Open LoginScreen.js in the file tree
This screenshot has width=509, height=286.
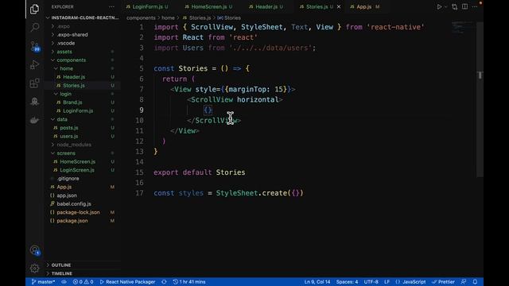77,170
